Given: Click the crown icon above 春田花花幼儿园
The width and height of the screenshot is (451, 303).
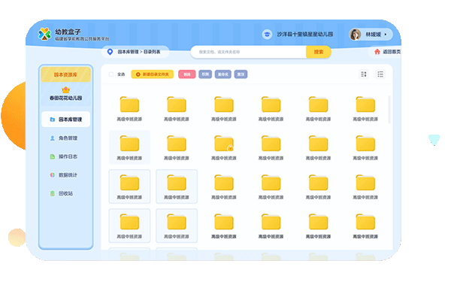Looking at the screenshot, I should pos(65,89).
